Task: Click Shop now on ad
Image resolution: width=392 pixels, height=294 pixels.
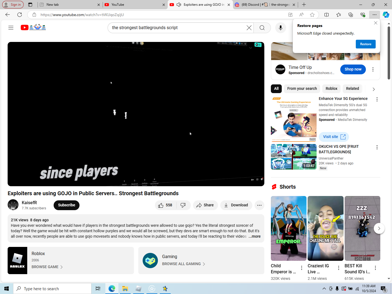Action: [x=353, y=69]
